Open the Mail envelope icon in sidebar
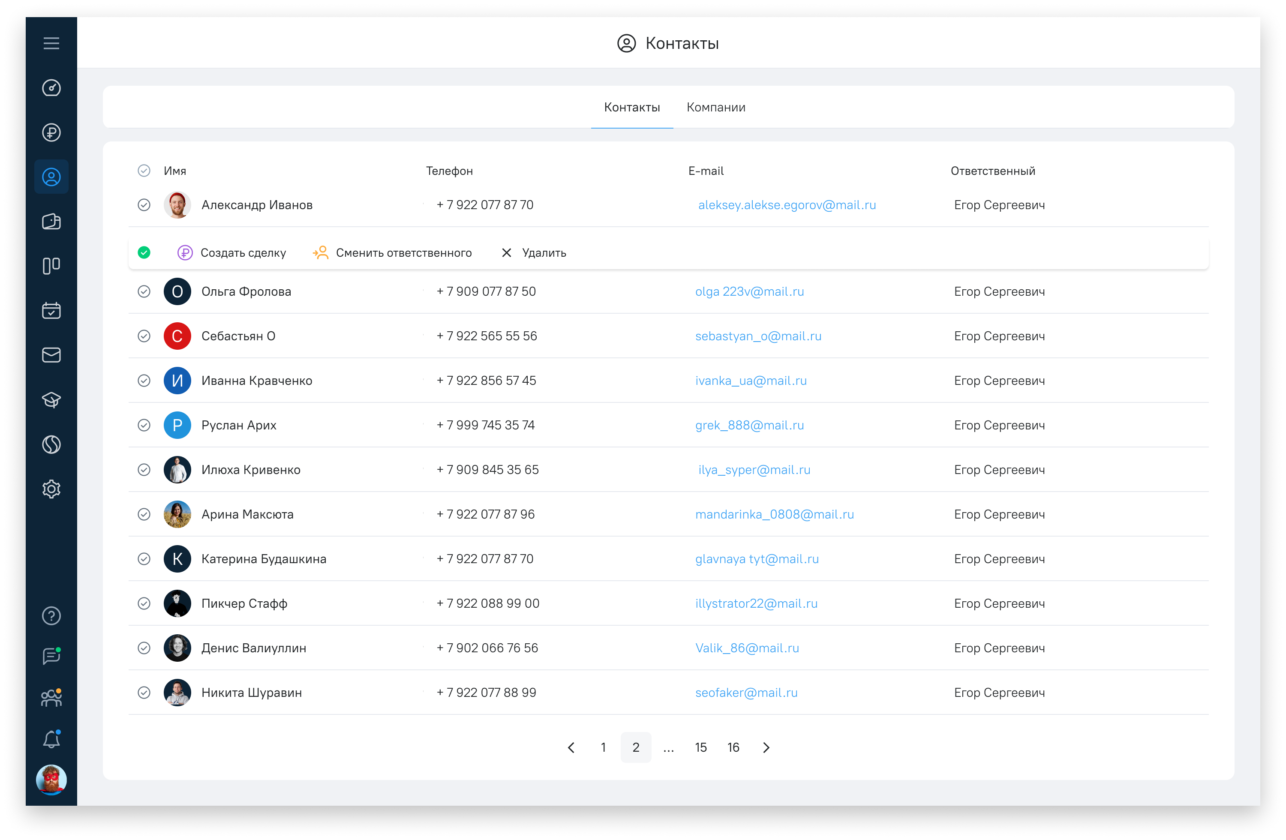The width and height of the screenshot is (1286, 840). [51, 355]
